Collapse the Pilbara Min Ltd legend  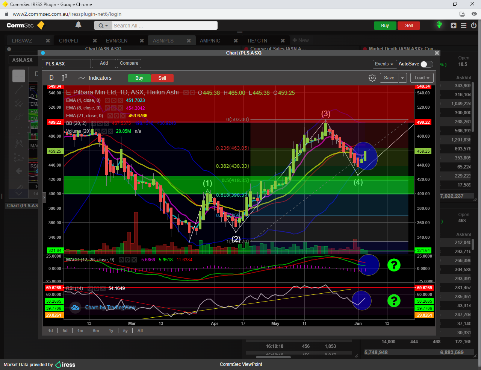point(69,92)
